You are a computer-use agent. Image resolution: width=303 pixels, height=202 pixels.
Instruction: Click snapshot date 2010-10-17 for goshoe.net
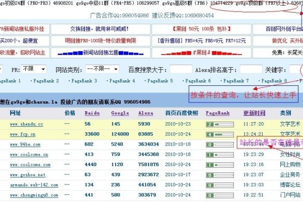[178, 175]
